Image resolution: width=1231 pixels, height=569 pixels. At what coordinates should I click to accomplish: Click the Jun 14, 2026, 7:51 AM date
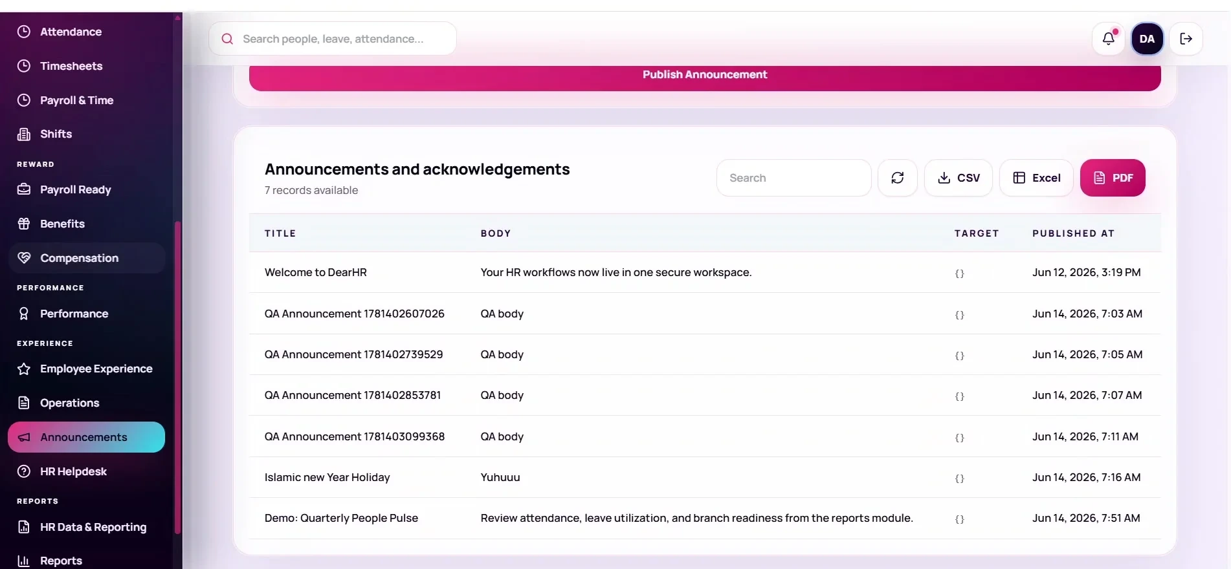(1086, 518)
